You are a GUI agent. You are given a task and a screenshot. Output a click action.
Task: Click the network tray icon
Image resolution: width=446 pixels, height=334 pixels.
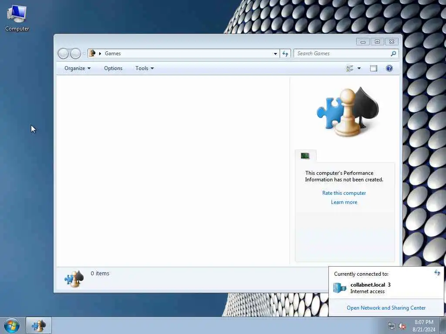[x=392, y=326]
